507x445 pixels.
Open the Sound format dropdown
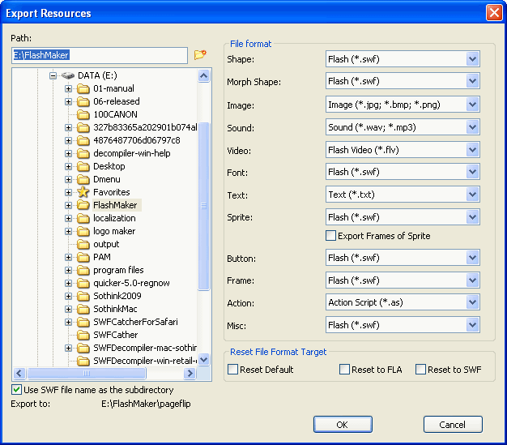[472, 127]
